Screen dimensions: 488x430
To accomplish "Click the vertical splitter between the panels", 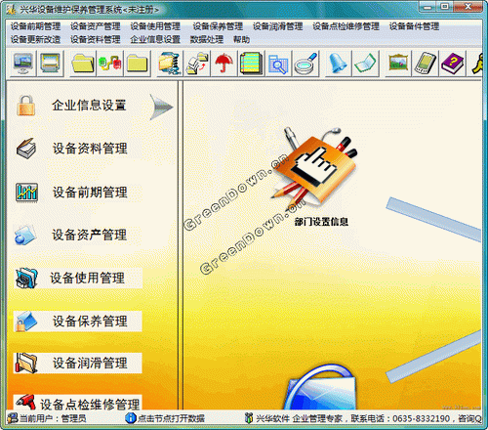I will click(181, 245).
